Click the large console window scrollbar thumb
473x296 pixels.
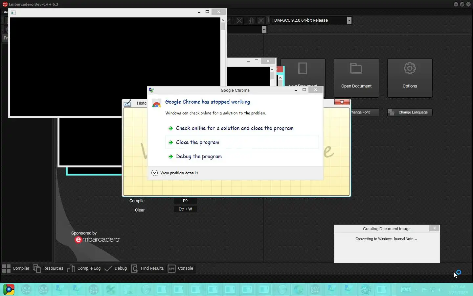(223, 26)
